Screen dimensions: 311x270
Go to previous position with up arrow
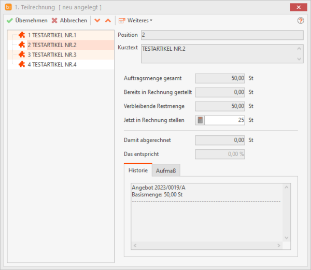click(108, 21)
